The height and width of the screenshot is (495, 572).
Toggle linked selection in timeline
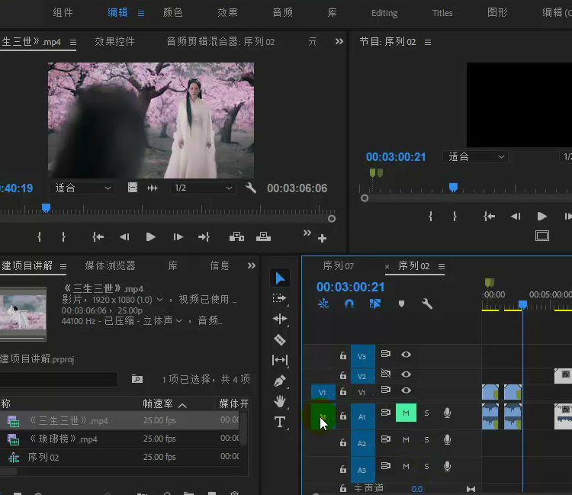coord(375,304)
